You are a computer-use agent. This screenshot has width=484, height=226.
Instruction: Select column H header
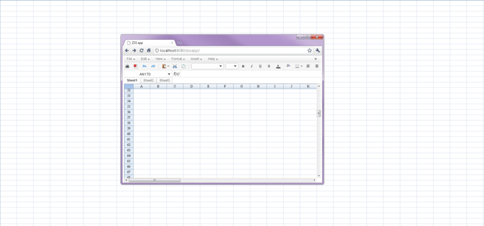(x=258, y=86)
